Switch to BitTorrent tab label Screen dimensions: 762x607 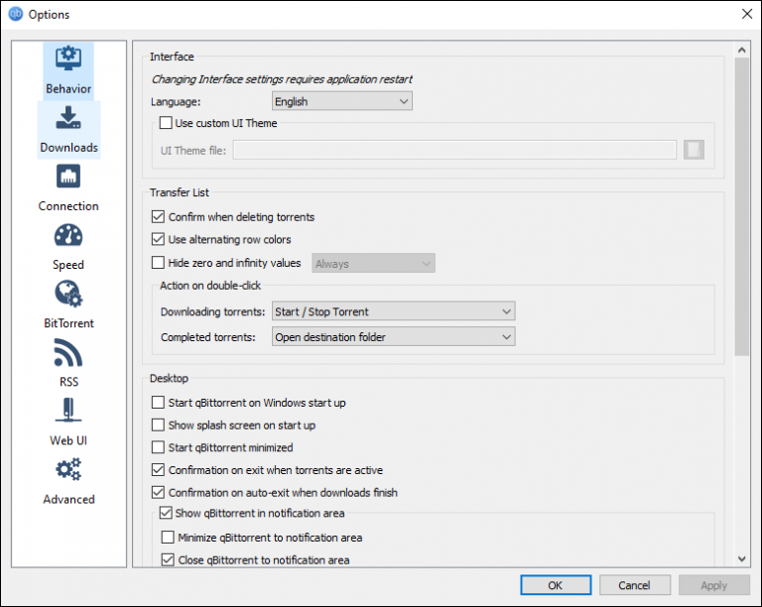click(68, 323)
